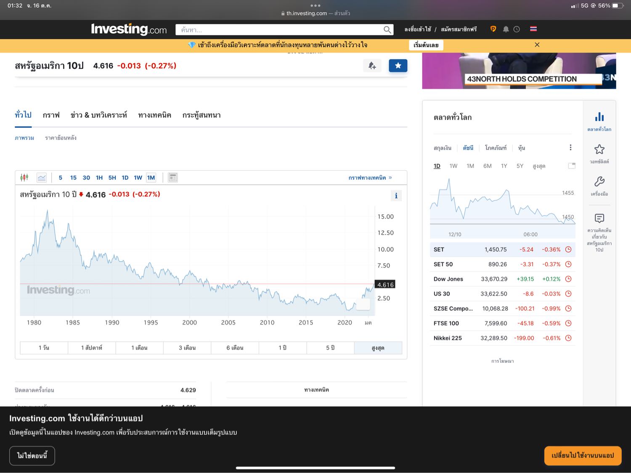This screenshot has width=631, height=473.
Task: Set chart range to สูงสุด below main chart
Action: [x=378, y=348]
